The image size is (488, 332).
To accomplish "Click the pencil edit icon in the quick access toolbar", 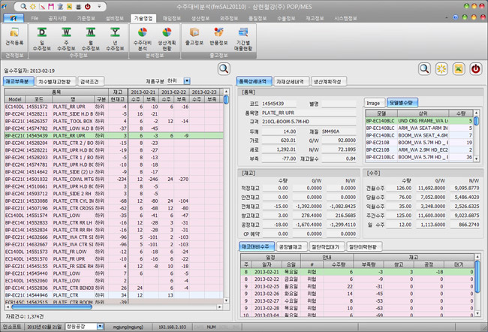I will point(42,6).
